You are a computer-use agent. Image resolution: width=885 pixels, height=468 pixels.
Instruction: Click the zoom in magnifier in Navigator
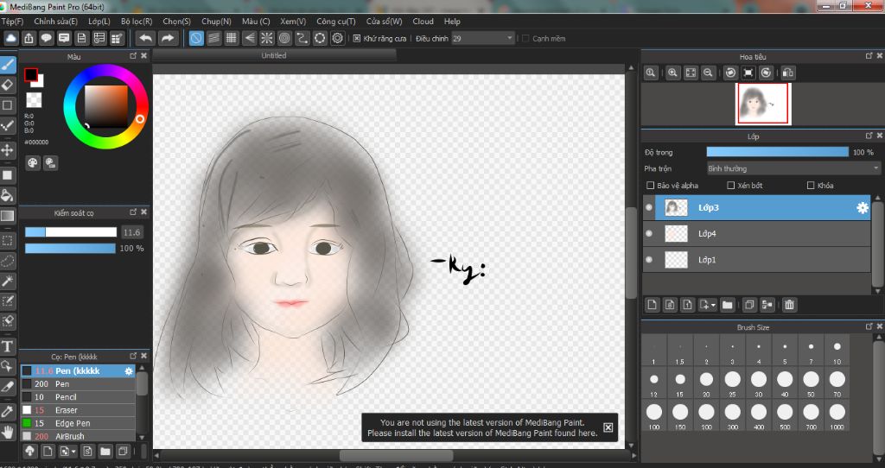pos(672,73)
